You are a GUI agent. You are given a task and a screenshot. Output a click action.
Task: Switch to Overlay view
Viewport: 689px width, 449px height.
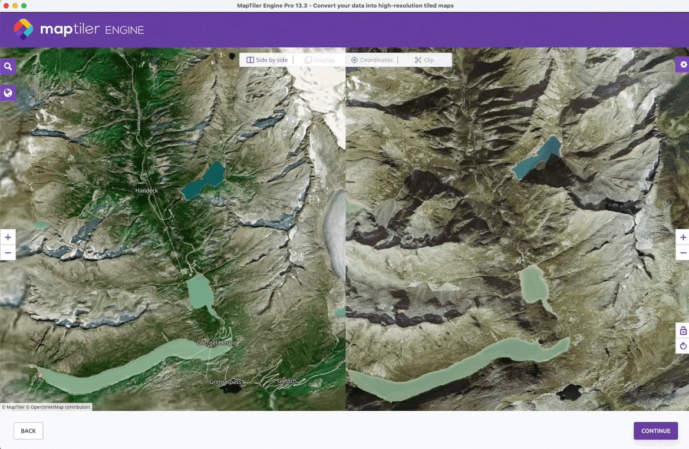coord(320,60)
